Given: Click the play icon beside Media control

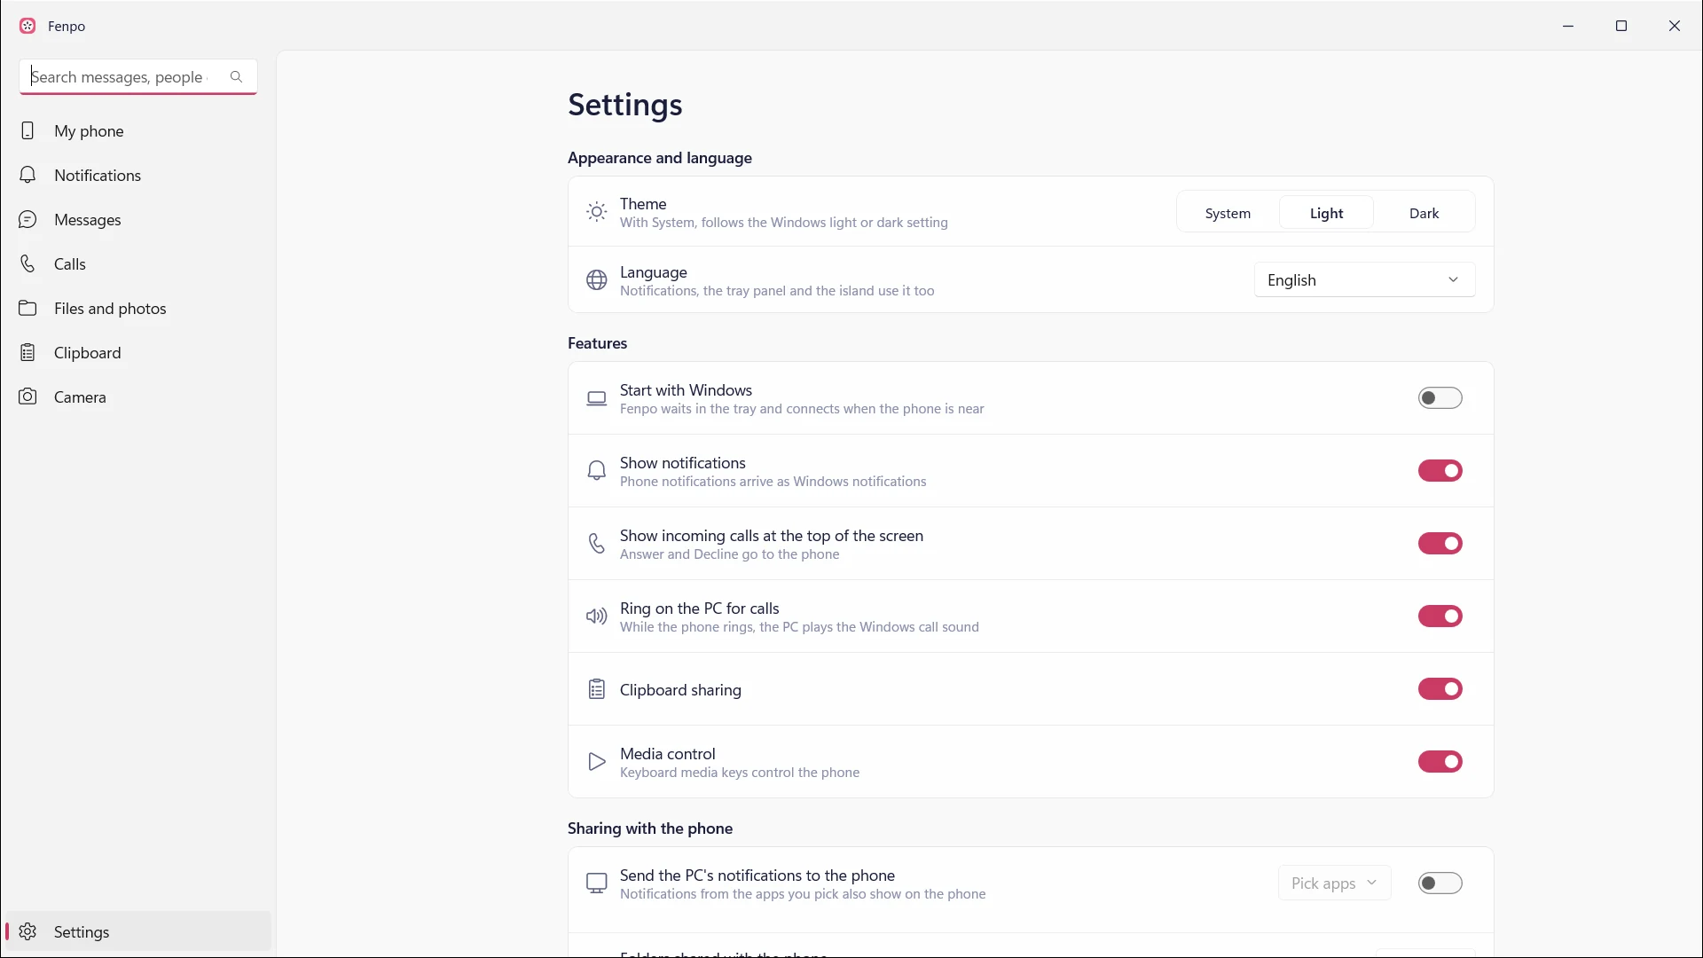Looking at the screenshot, I should (597, 762).
